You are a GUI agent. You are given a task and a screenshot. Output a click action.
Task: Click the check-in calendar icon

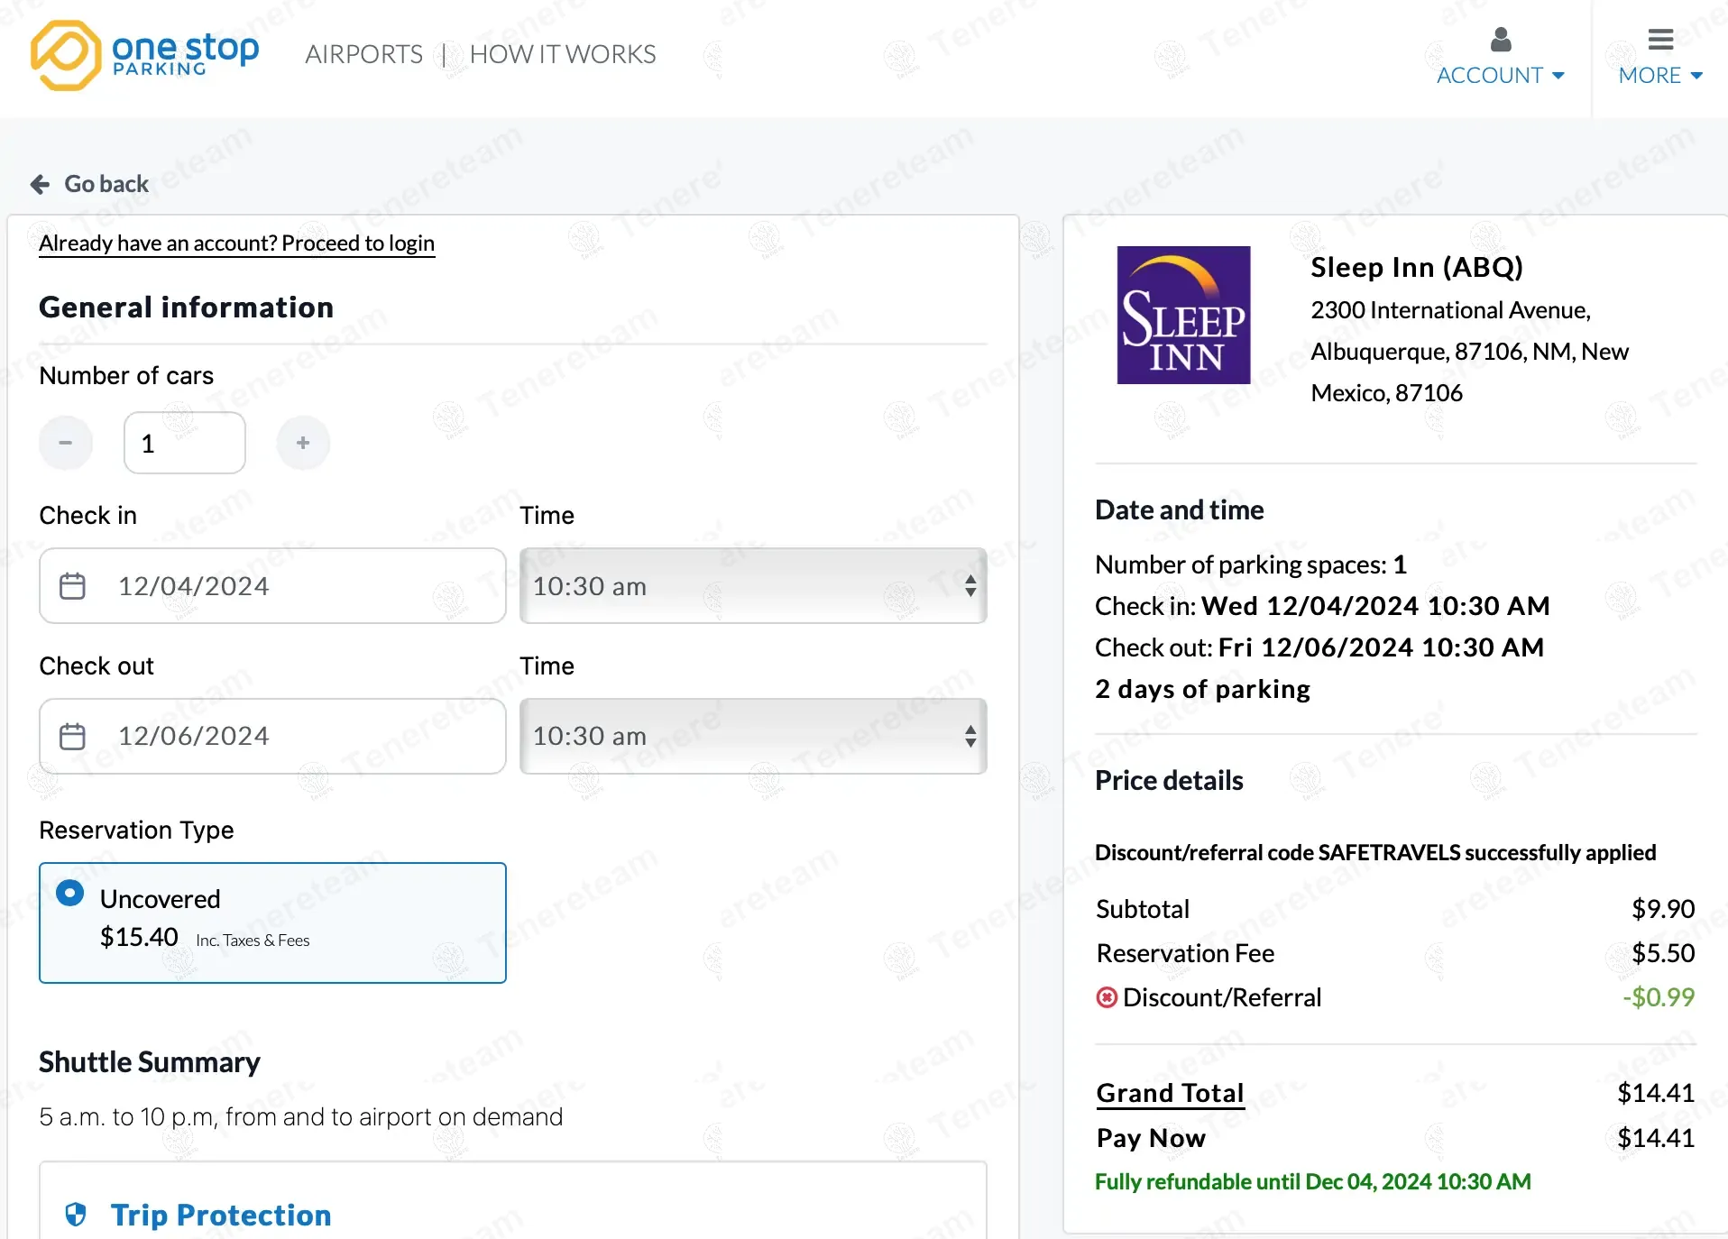pyautogui.click(x=72, y=586)
